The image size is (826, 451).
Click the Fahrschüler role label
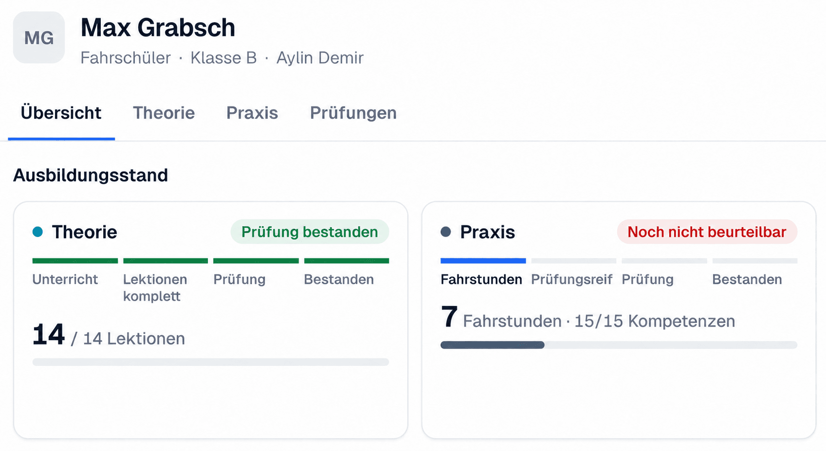(x=126, y=58)
